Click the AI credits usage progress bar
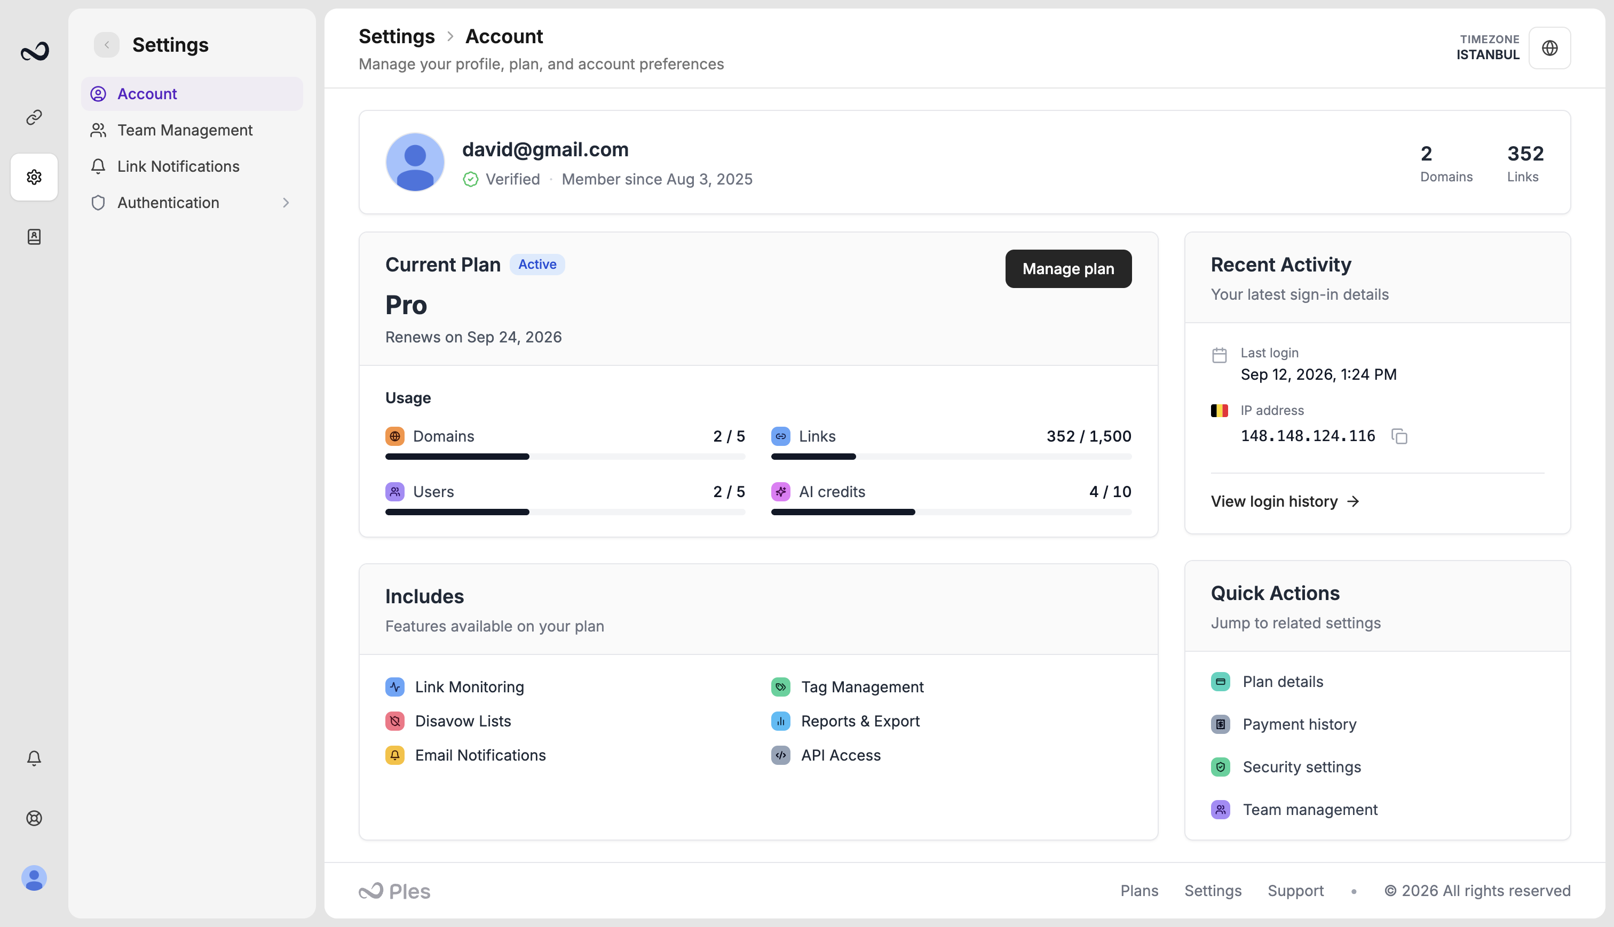This screenshot has width=1614, height=927. (x=952, y=512)
